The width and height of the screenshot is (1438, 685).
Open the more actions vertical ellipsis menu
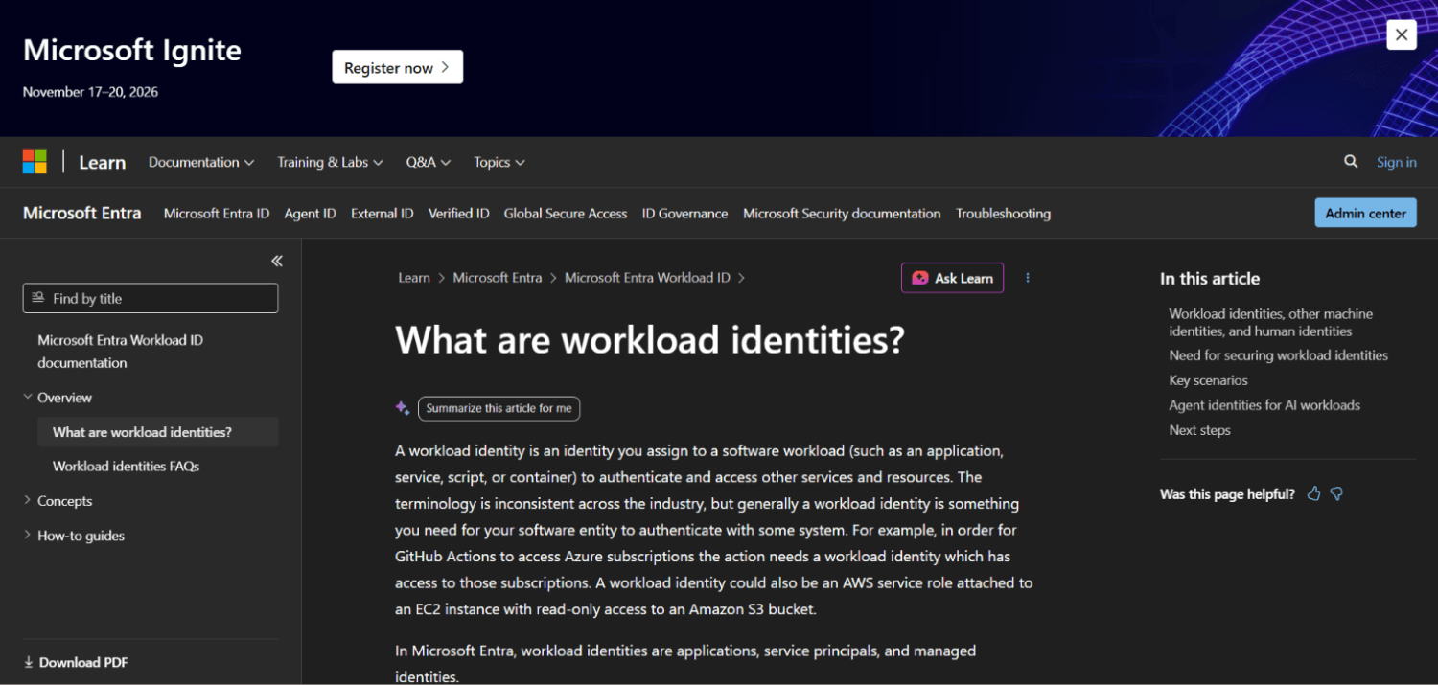click(1028, 278)
